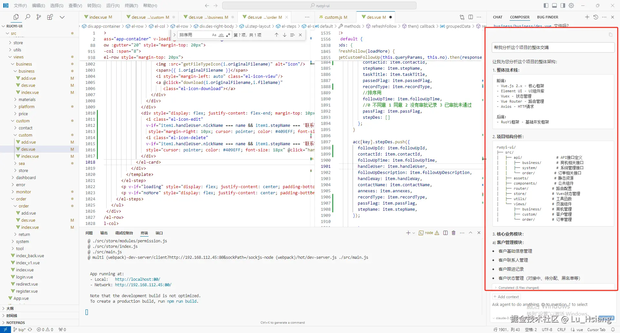Viewport: 620px width, 333px height.
Task: Click the bip* branch in the status bar
Action: [19, 329]
